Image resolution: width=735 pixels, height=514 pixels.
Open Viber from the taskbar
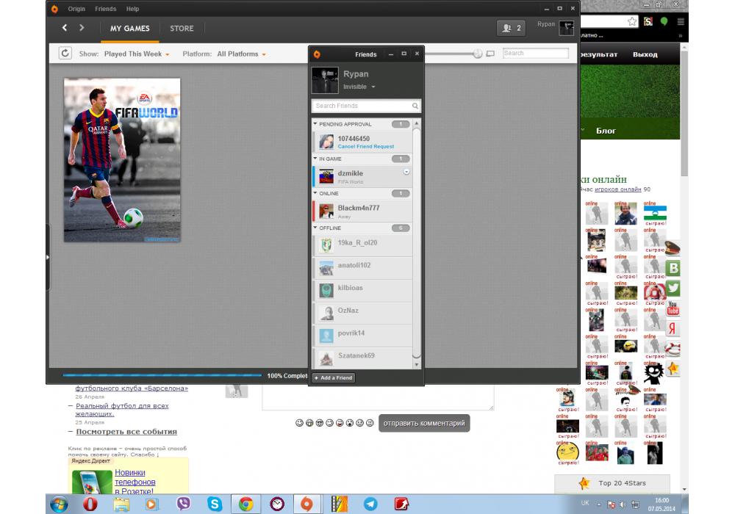pyautogui.click(x=184, y=504)
